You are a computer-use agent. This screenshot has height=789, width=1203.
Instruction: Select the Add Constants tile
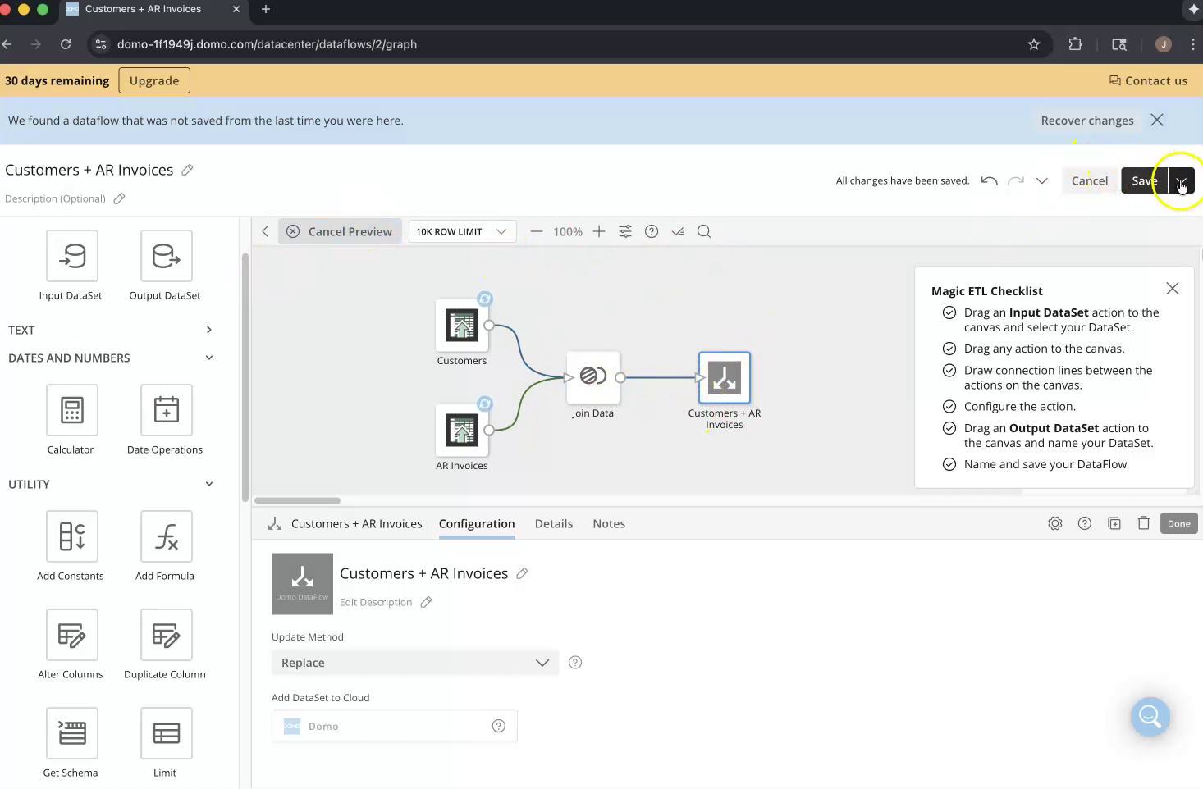(x=72, y=536)
